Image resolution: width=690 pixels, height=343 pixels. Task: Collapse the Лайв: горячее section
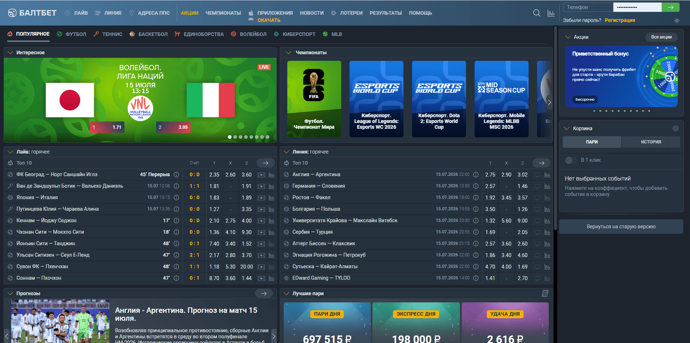[x=10, y=152]
